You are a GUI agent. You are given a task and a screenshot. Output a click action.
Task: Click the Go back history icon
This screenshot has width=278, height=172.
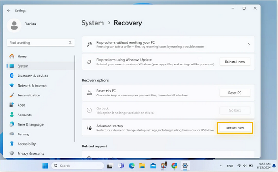click(x=89, y=110)
